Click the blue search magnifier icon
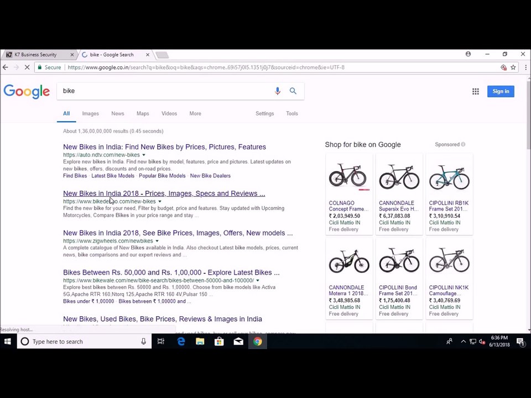 [x=293, y=91]
